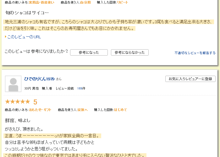Open the ひでのりくん1979 reviewer profile link
Image resolution: width=220 pixels, height=157 pixels.
[x=39, y=79]
